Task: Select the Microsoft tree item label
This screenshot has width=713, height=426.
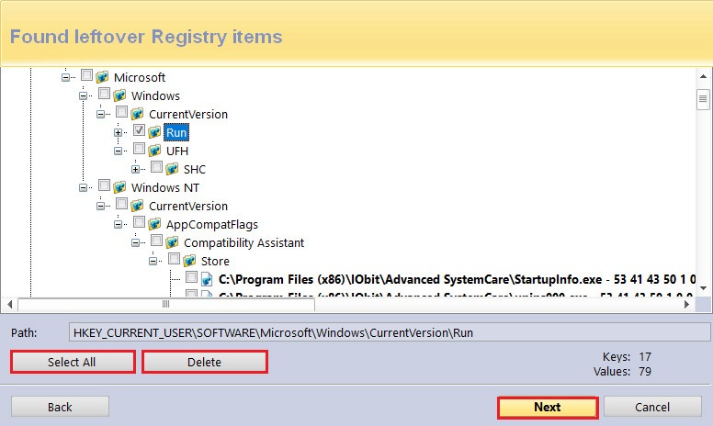Action: pyautogui.click(x=140, y=77)
